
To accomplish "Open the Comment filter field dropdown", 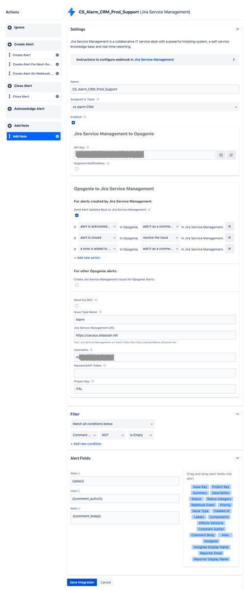I will click(84, 435).
